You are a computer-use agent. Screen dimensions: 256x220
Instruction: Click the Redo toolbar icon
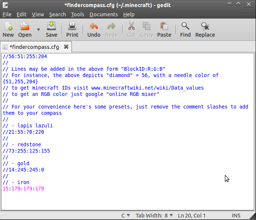111,26
